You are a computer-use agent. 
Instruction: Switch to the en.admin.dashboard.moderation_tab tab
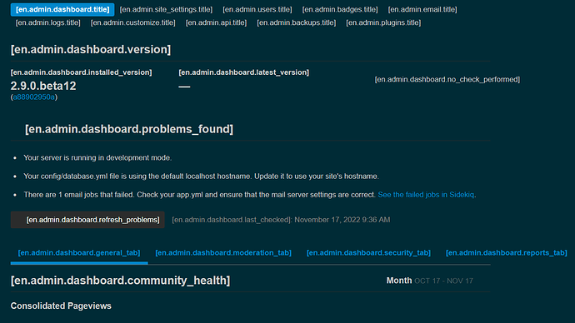pos(223,253)
